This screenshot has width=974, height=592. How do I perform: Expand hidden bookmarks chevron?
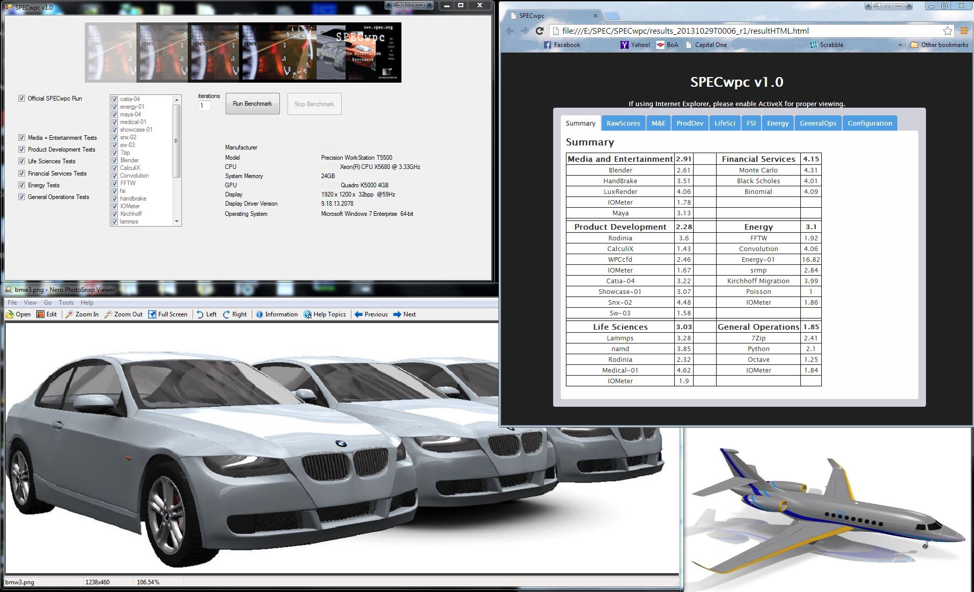[900, 45]
